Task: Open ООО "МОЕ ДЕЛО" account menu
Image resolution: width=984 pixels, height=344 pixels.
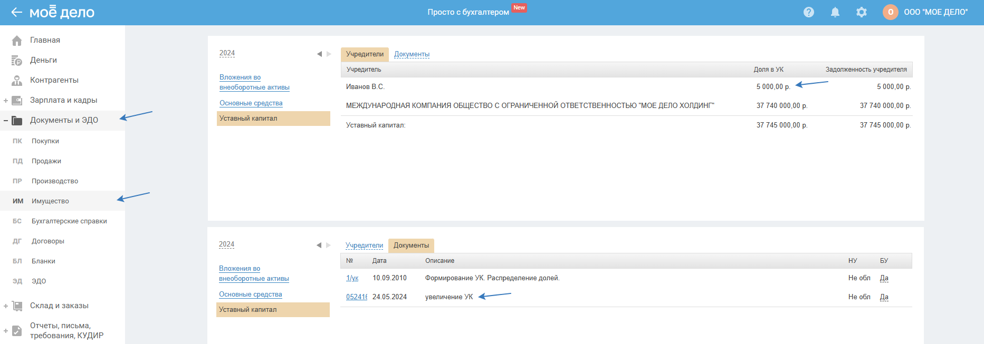Action: point(936,12)
